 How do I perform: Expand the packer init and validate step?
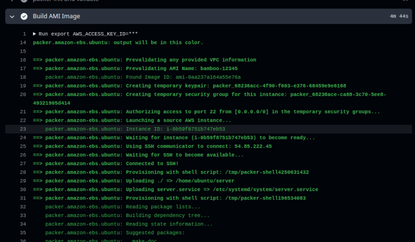[14, 2]
